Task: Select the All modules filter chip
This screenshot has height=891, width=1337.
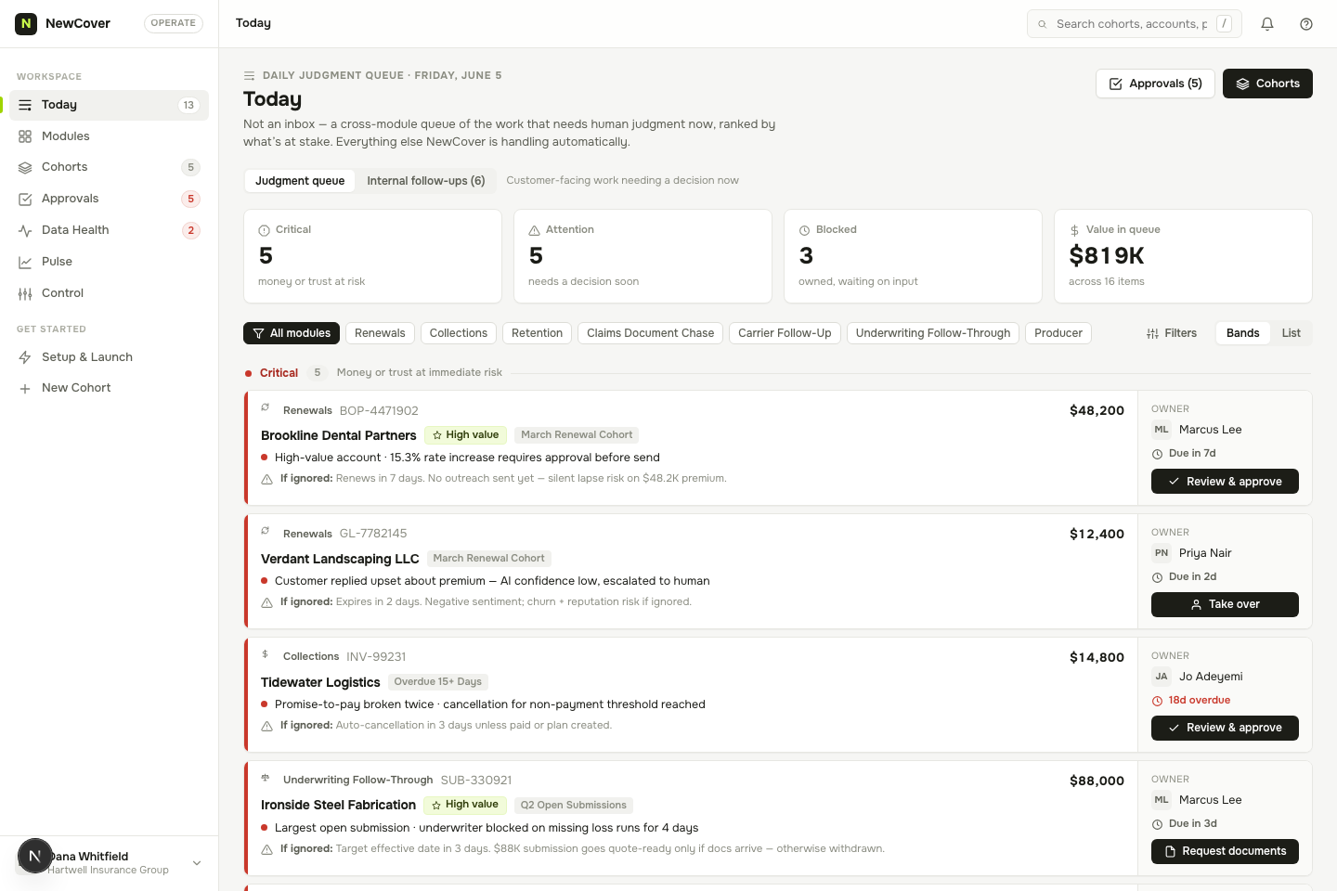Action: click(x=292, y=333)
